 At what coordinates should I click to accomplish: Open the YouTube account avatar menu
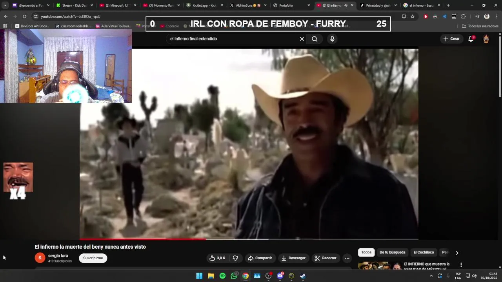click(486, 39)
